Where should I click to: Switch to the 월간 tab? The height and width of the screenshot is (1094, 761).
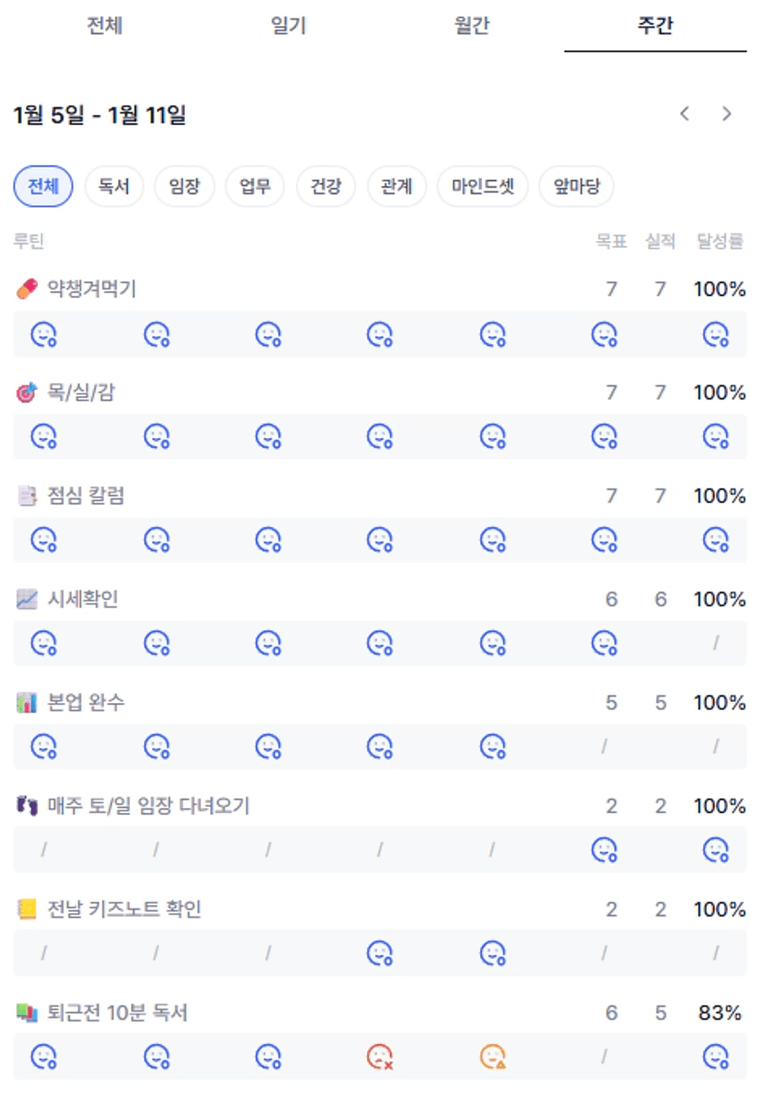point(471,26)
